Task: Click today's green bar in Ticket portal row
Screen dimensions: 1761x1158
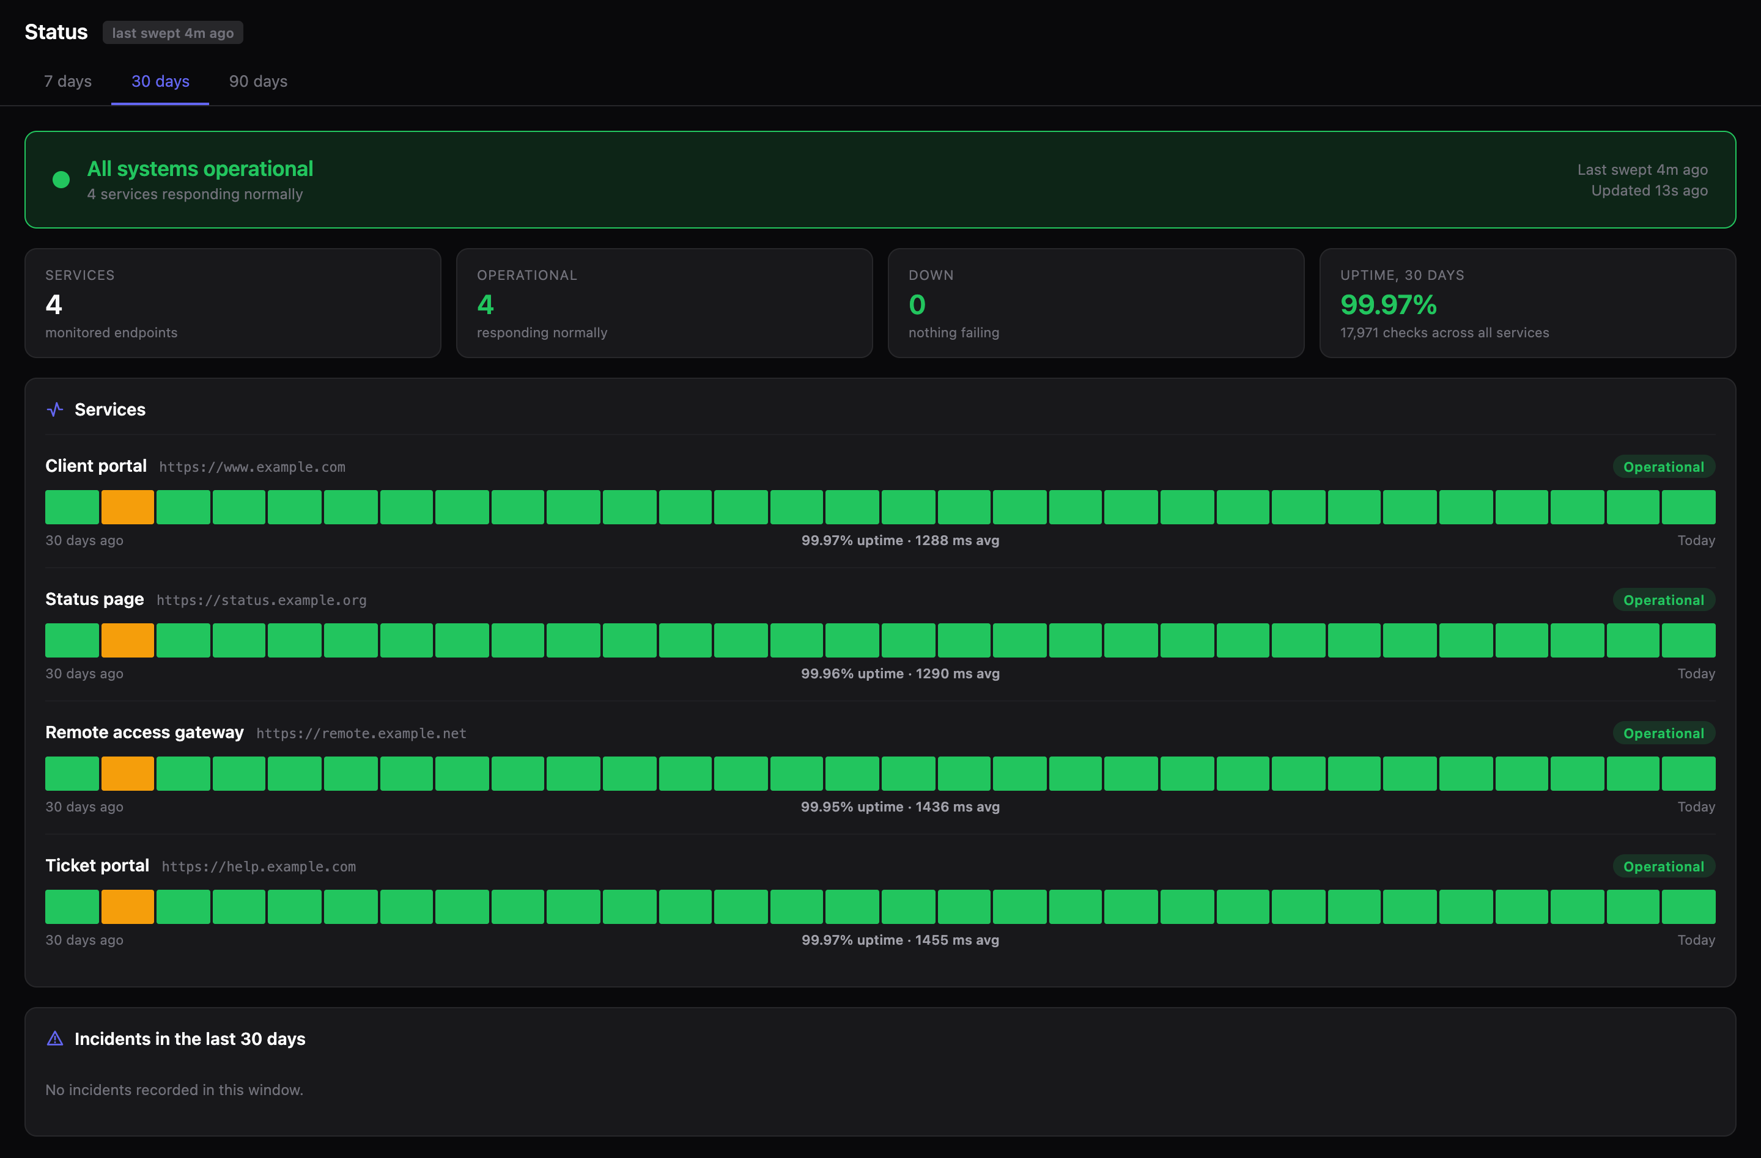Action: pyautogui.click(x=1688, y=907)
